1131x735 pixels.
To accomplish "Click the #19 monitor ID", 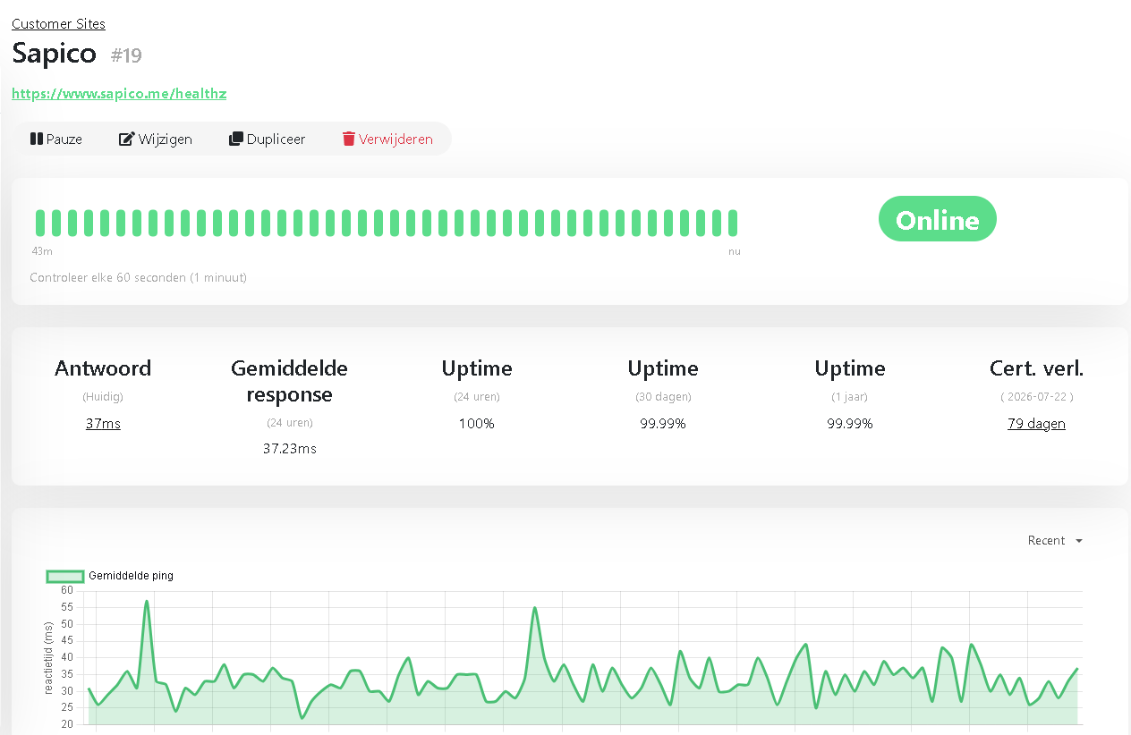I will pyautogui.click(x=126, y=55).
